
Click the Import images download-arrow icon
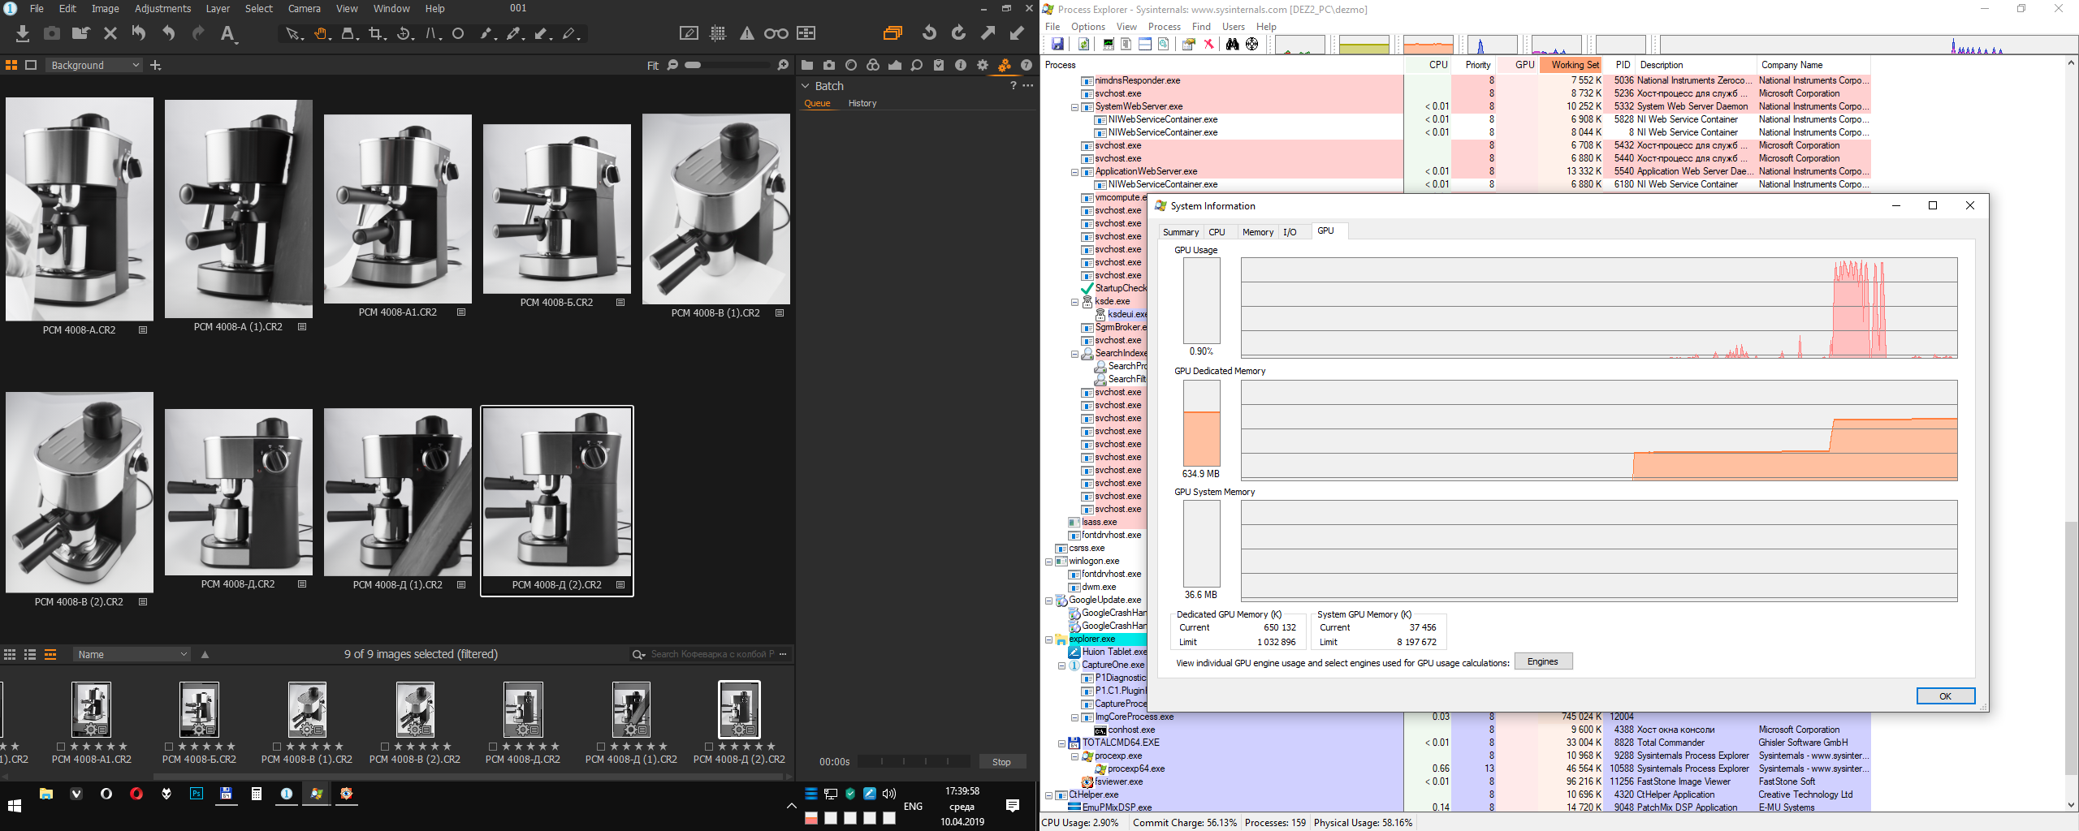pyautogui.click(x=23, y=33)
